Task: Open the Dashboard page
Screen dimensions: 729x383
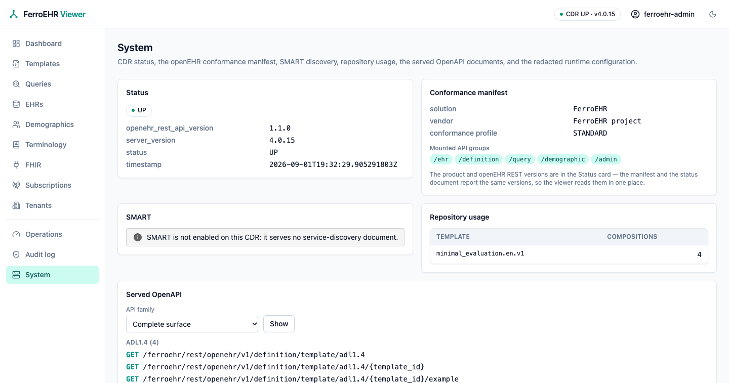Action: [x=52, y=44]
